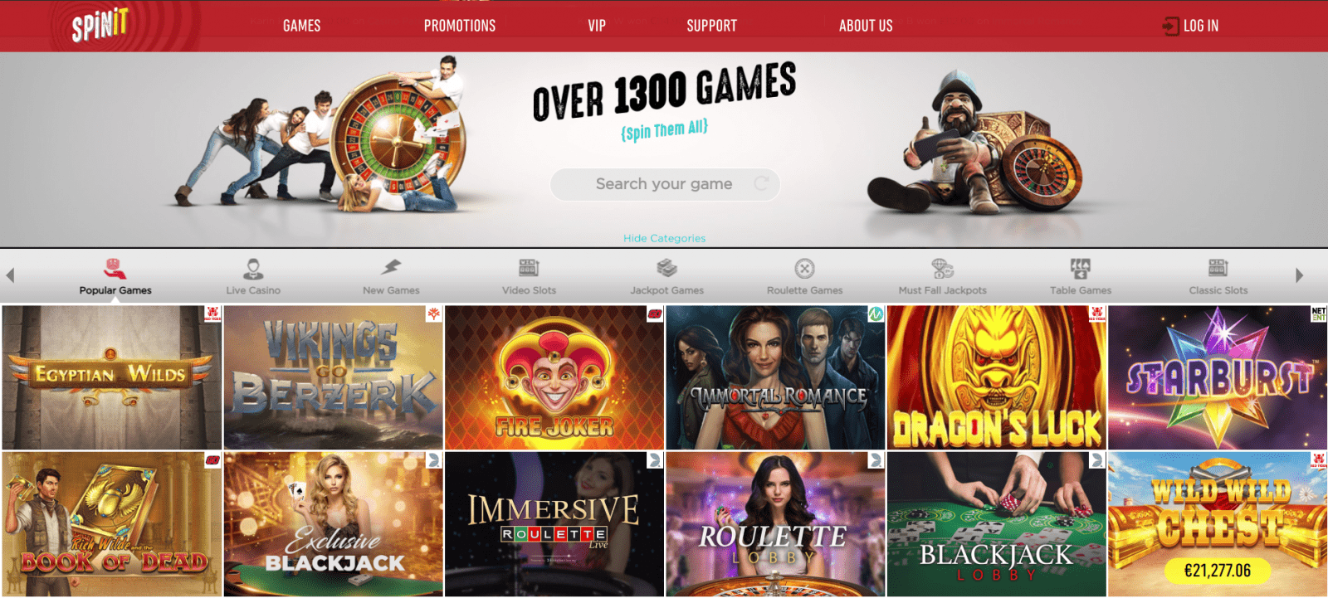Show next categories with right arrow
The height and width of the screenshot is (598, 1328).
coord(1300,275)
